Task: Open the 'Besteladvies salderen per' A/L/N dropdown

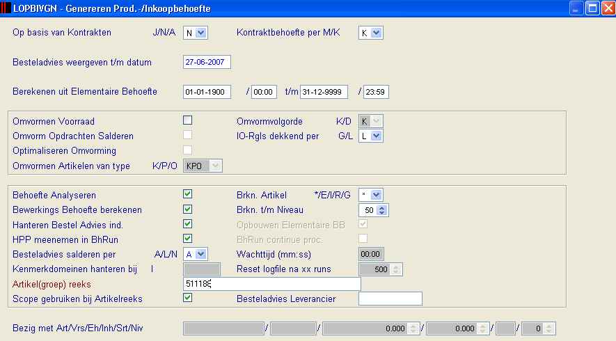Action: click(x=200, y=254)
